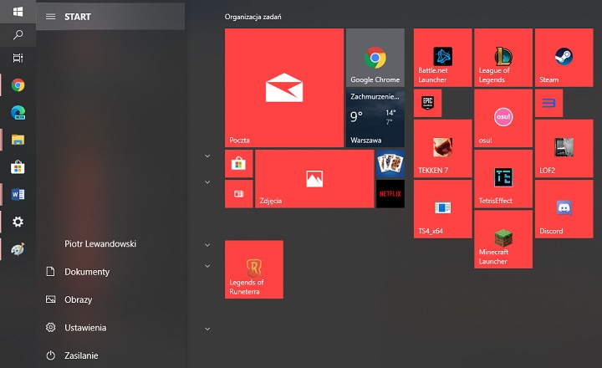Image resolution: width=602 pixels, height=368 pixels.
Task: Launch TEKKEN 7 from its tile
Action: (442, 148)
